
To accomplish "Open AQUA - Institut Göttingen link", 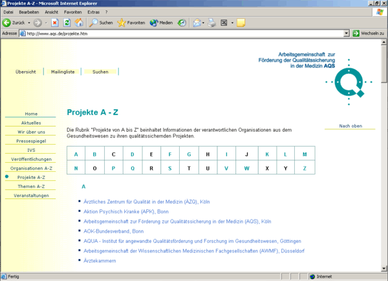I will (192, 241).
